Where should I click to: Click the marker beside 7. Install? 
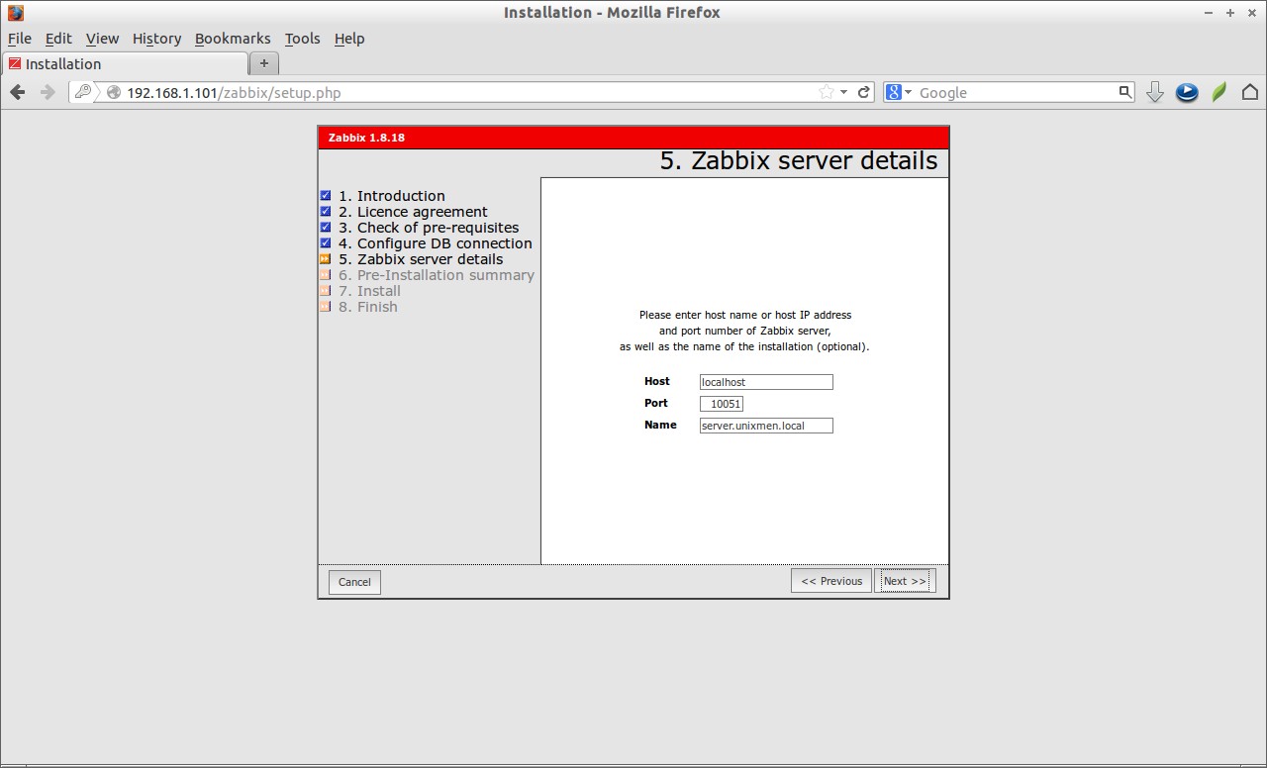point(326,291)
